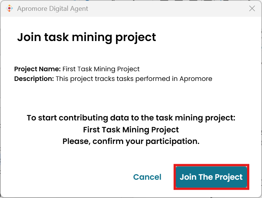The image size is (262, 198).
Task: Click "Please, confirm your participation." text
Action: (x=131, y=142)
